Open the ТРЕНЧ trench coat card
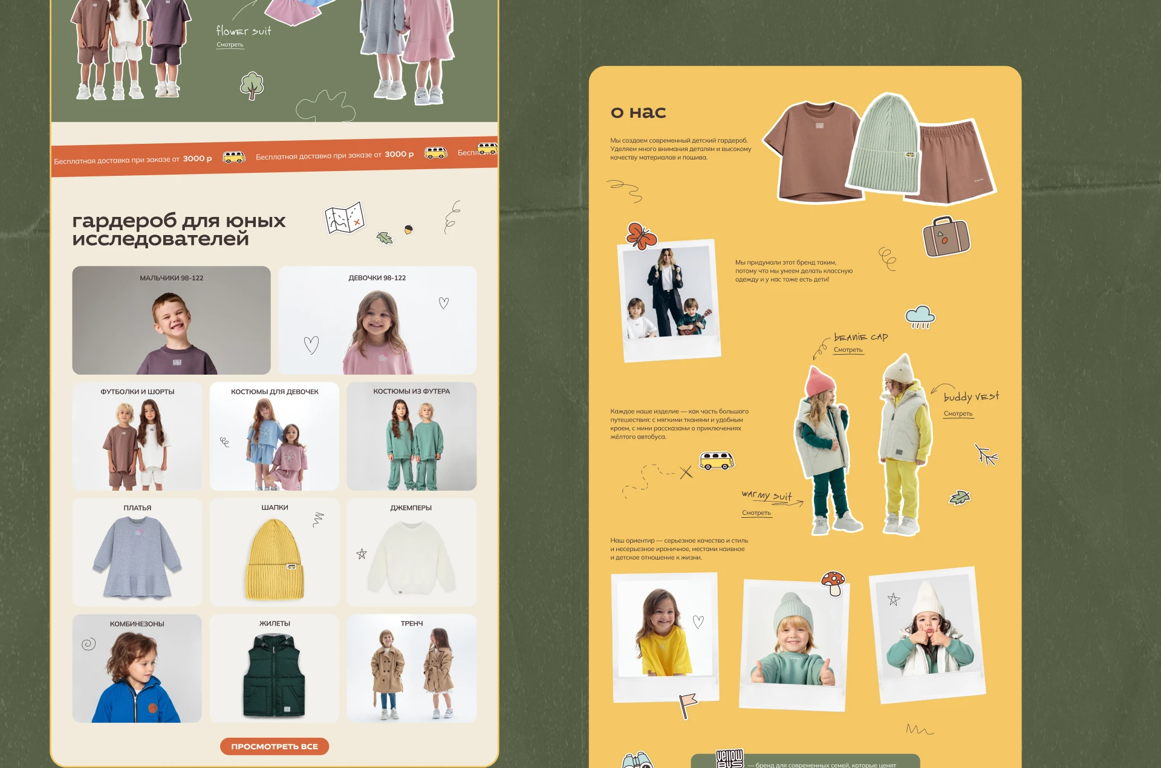The width and height of the screenshot is (1161, 768). click(411, 668)
